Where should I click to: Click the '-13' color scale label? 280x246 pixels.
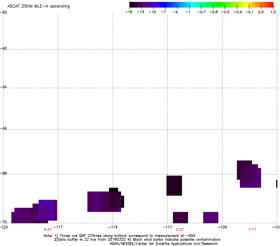140,12
